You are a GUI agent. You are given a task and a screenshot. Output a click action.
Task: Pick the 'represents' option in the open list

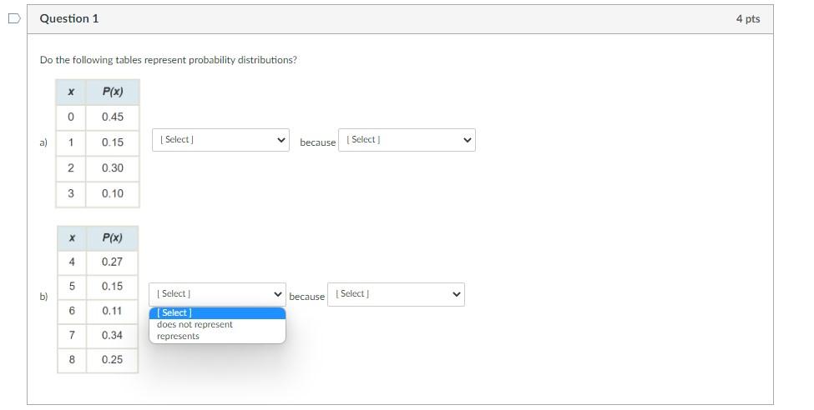[x=178, y=337]
